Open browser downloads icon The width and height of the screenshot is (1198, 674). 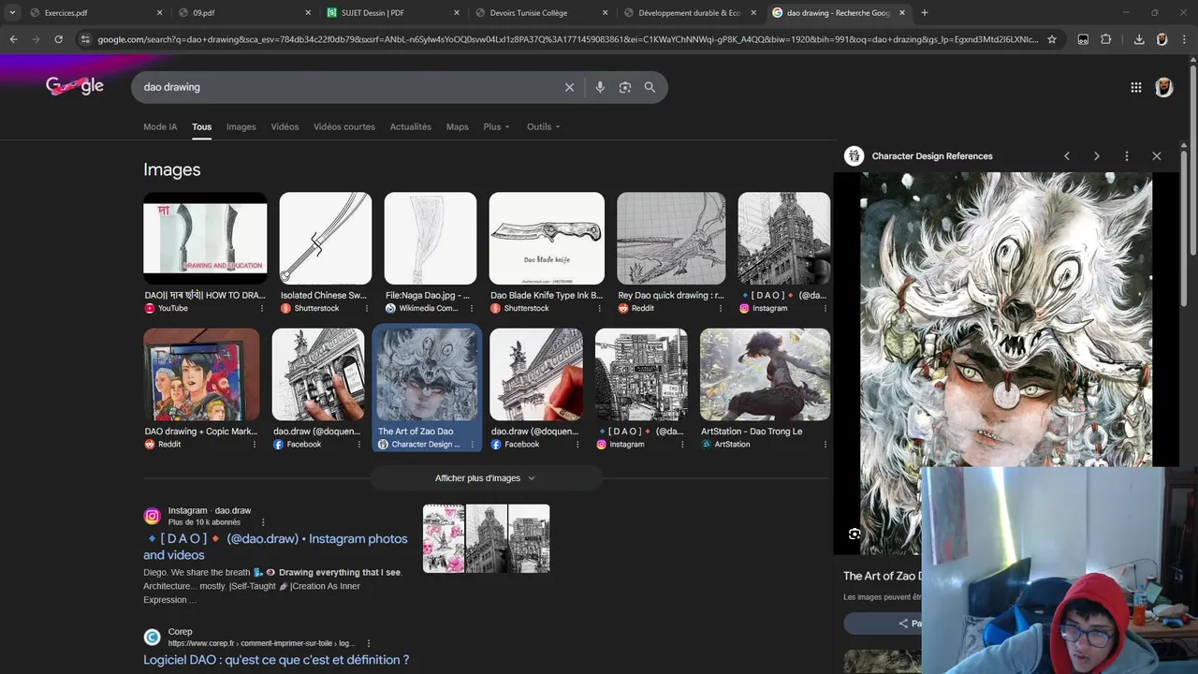point(1139,39)
